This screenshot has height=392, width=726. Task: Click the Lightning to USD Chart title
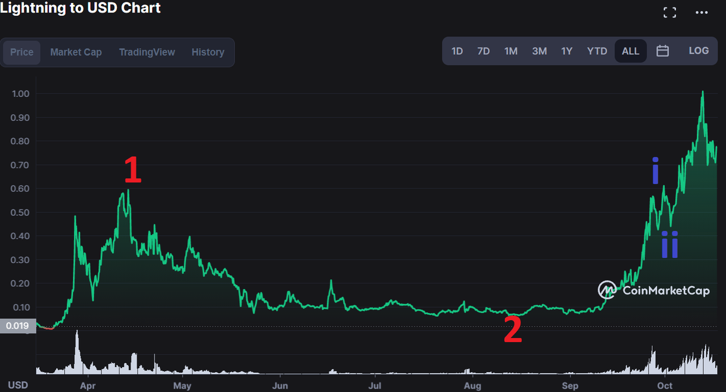click(x=81, y=8)
